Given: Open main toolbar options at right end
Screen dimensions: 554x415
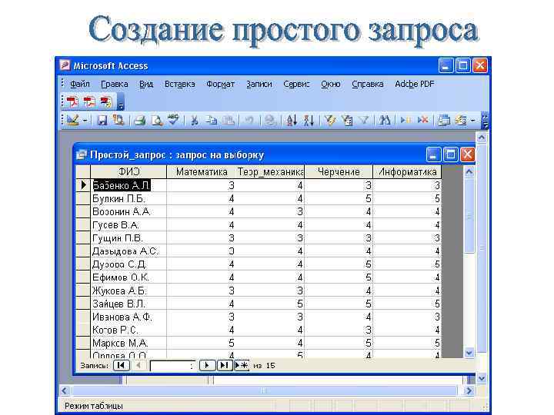Looking at the screenshot, I should [485, 121].
